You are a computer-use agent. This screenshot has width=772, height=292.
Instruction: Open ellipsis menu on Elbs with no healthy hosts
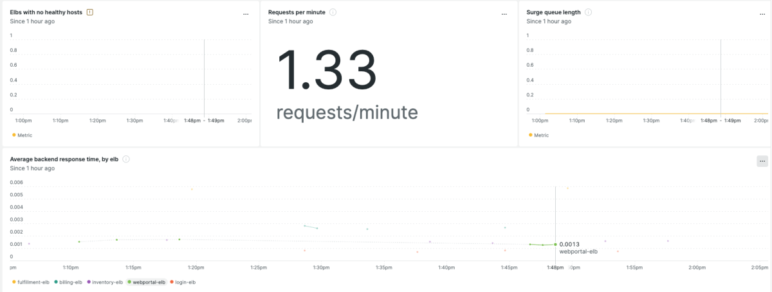(246, 13)
